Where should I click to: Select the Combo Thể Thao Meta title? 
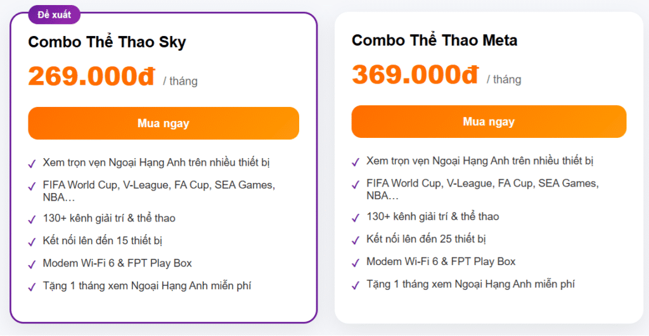434,40
